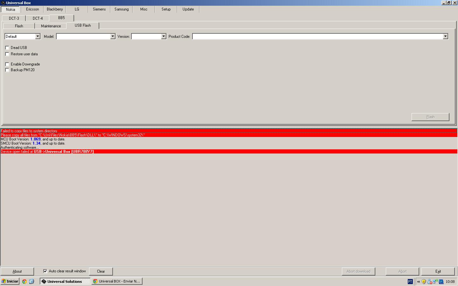Switch to the Siemens tab
The image size is (458, 286).
click(x=99, y=9)
